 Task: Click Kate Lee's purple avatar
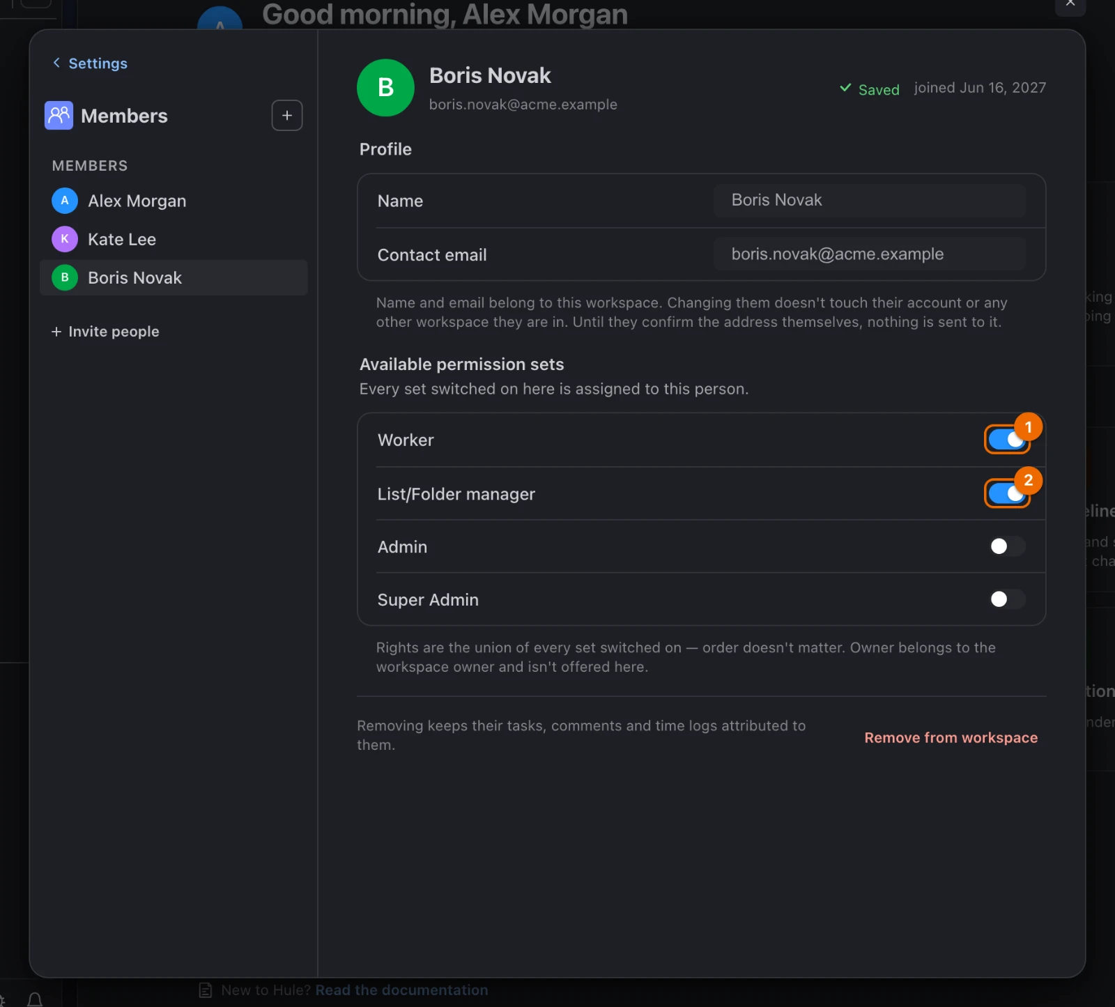click(65, 239)
